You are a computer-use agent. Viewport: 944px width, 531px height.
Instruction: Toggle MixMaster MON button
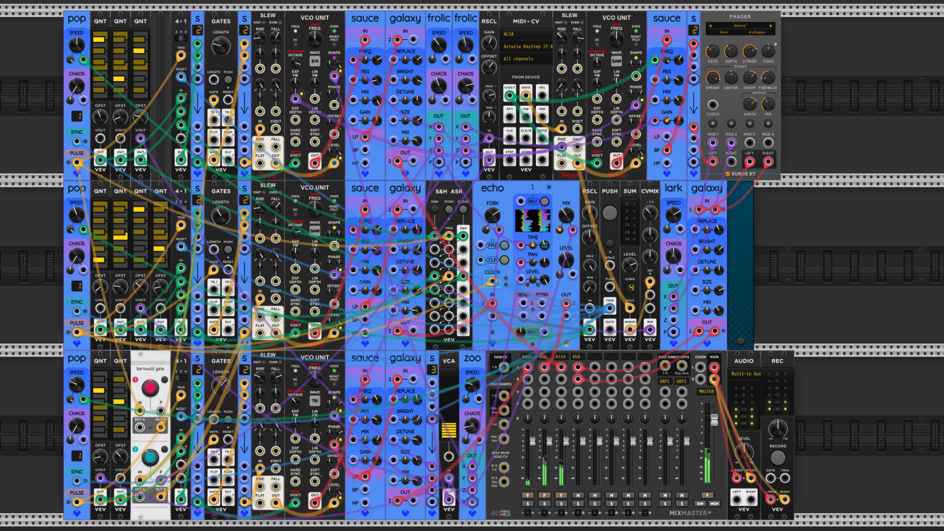(714, 503)
